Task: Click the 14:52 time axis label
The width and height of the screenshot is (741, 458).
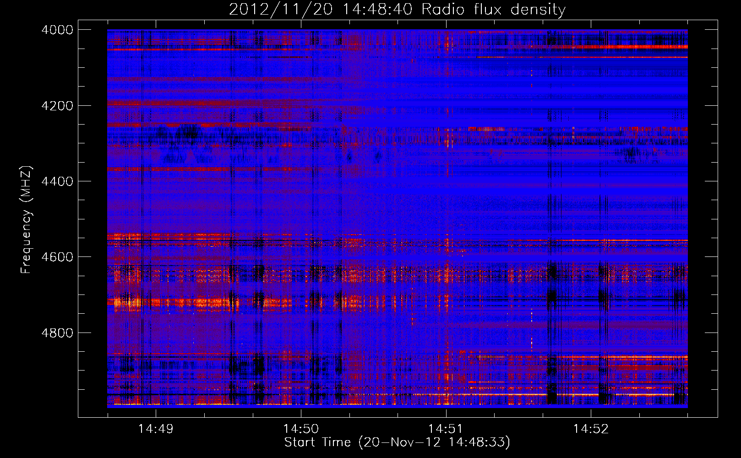Action: 591,429
